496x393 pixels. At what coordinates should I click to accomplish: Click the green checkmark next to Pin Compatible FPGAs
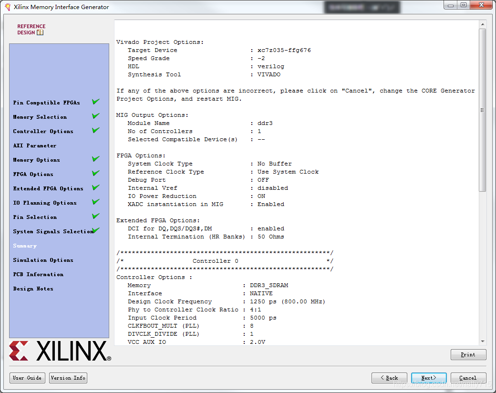coord(96,102)
